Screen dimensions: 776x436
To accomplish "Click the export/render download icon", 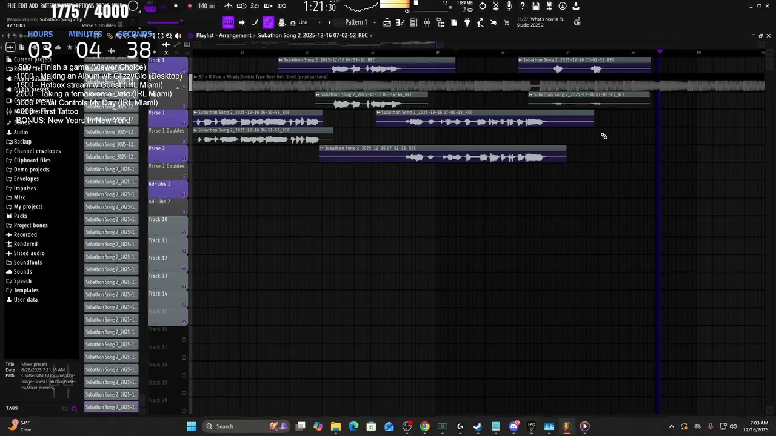I will coord(575,6).
